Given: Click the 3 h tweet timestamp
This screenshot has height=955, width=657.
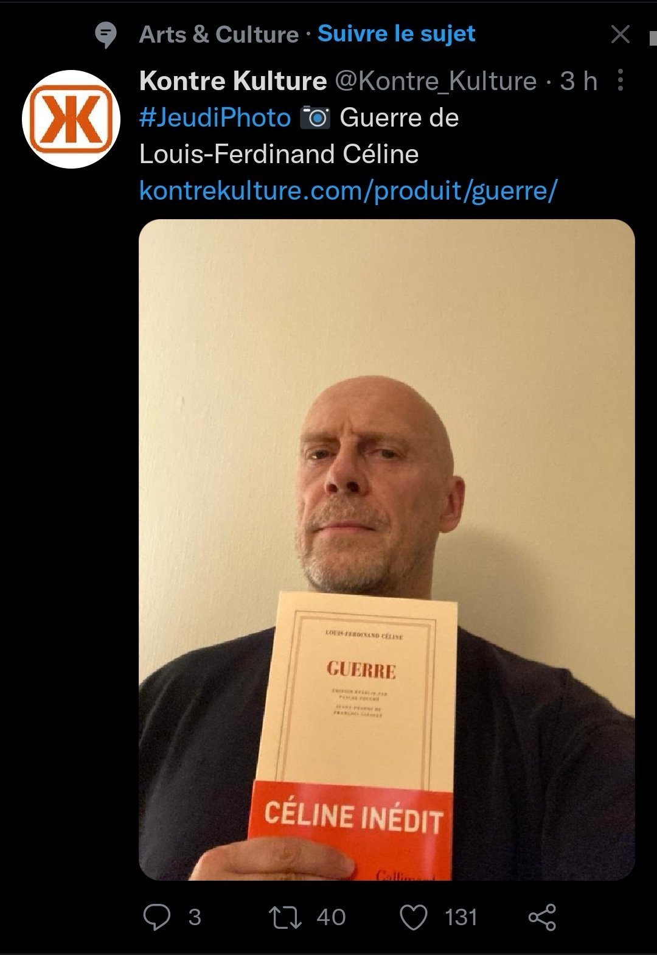Looking at the screenshot, I should click(579, 81).
